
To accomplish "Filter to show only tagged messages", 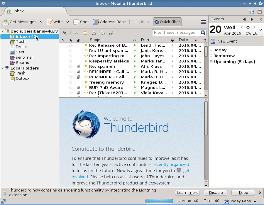I will (103, 33).
